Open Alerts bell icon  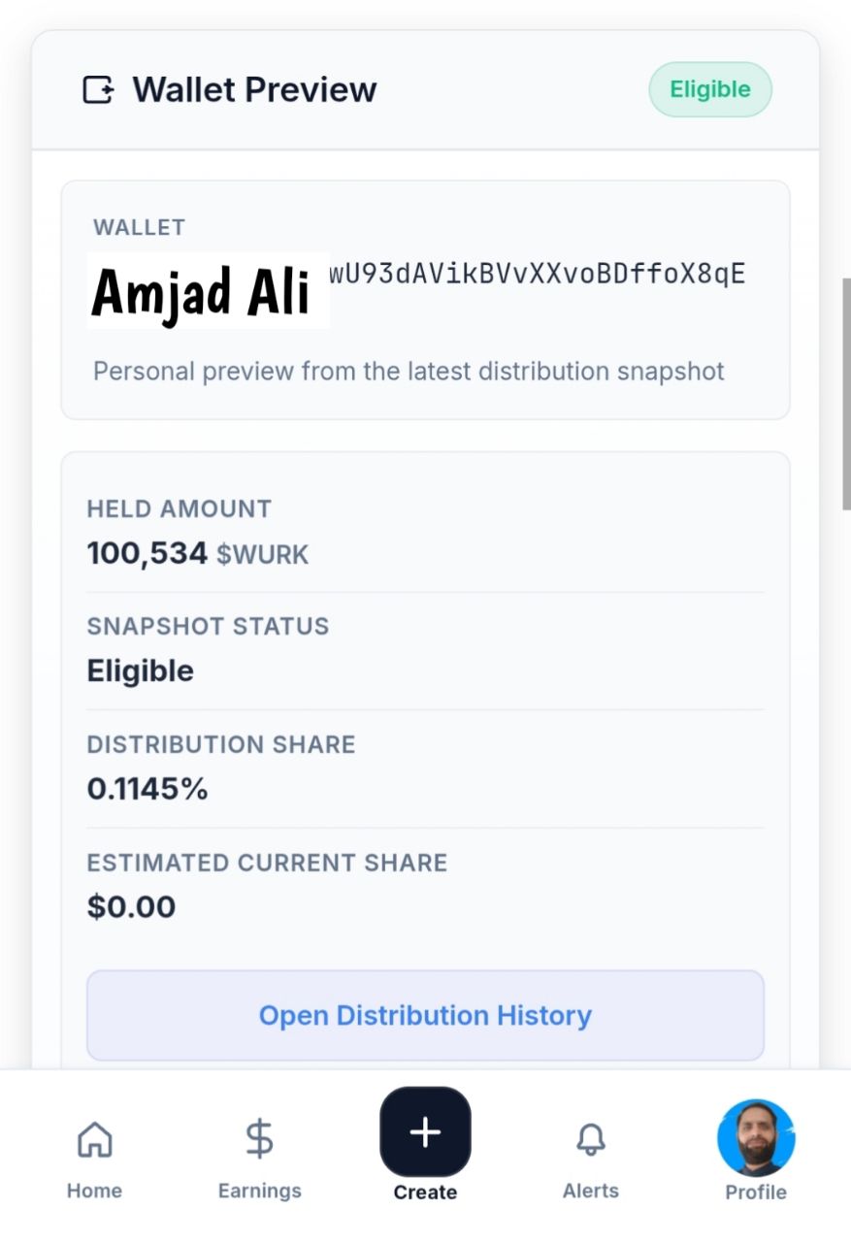(591, 1139)
